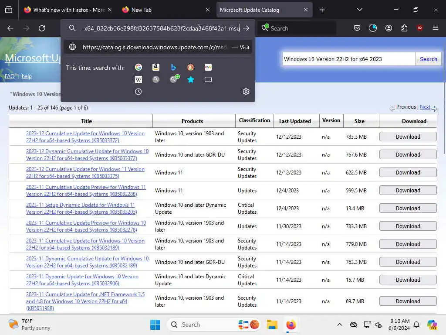Open search settings gear in the address dropdown

(x=246, y=92)
